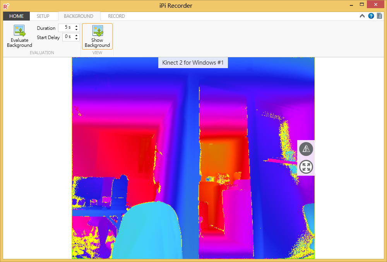The image size is (387, 262).
Task: Go to the RECORD tab
Action: 116,16
